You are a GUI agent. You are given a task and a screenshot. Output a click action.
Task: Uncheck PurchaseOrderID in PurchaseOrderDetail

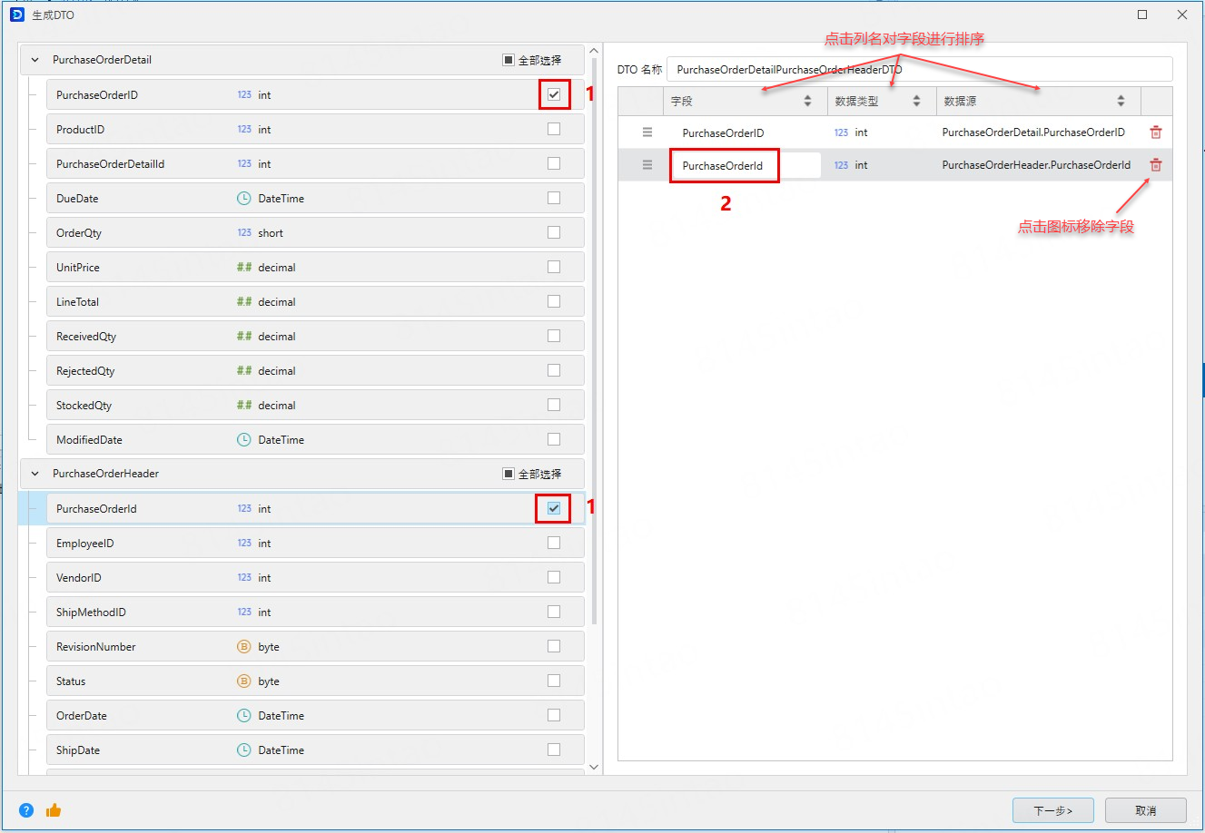(554, 94)
